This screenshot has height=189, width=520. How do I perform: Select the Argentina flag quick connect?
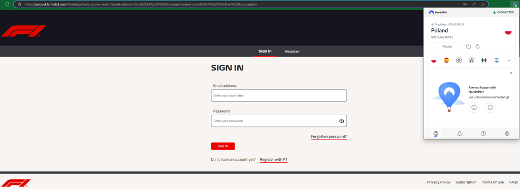click(x=497, y=60)
